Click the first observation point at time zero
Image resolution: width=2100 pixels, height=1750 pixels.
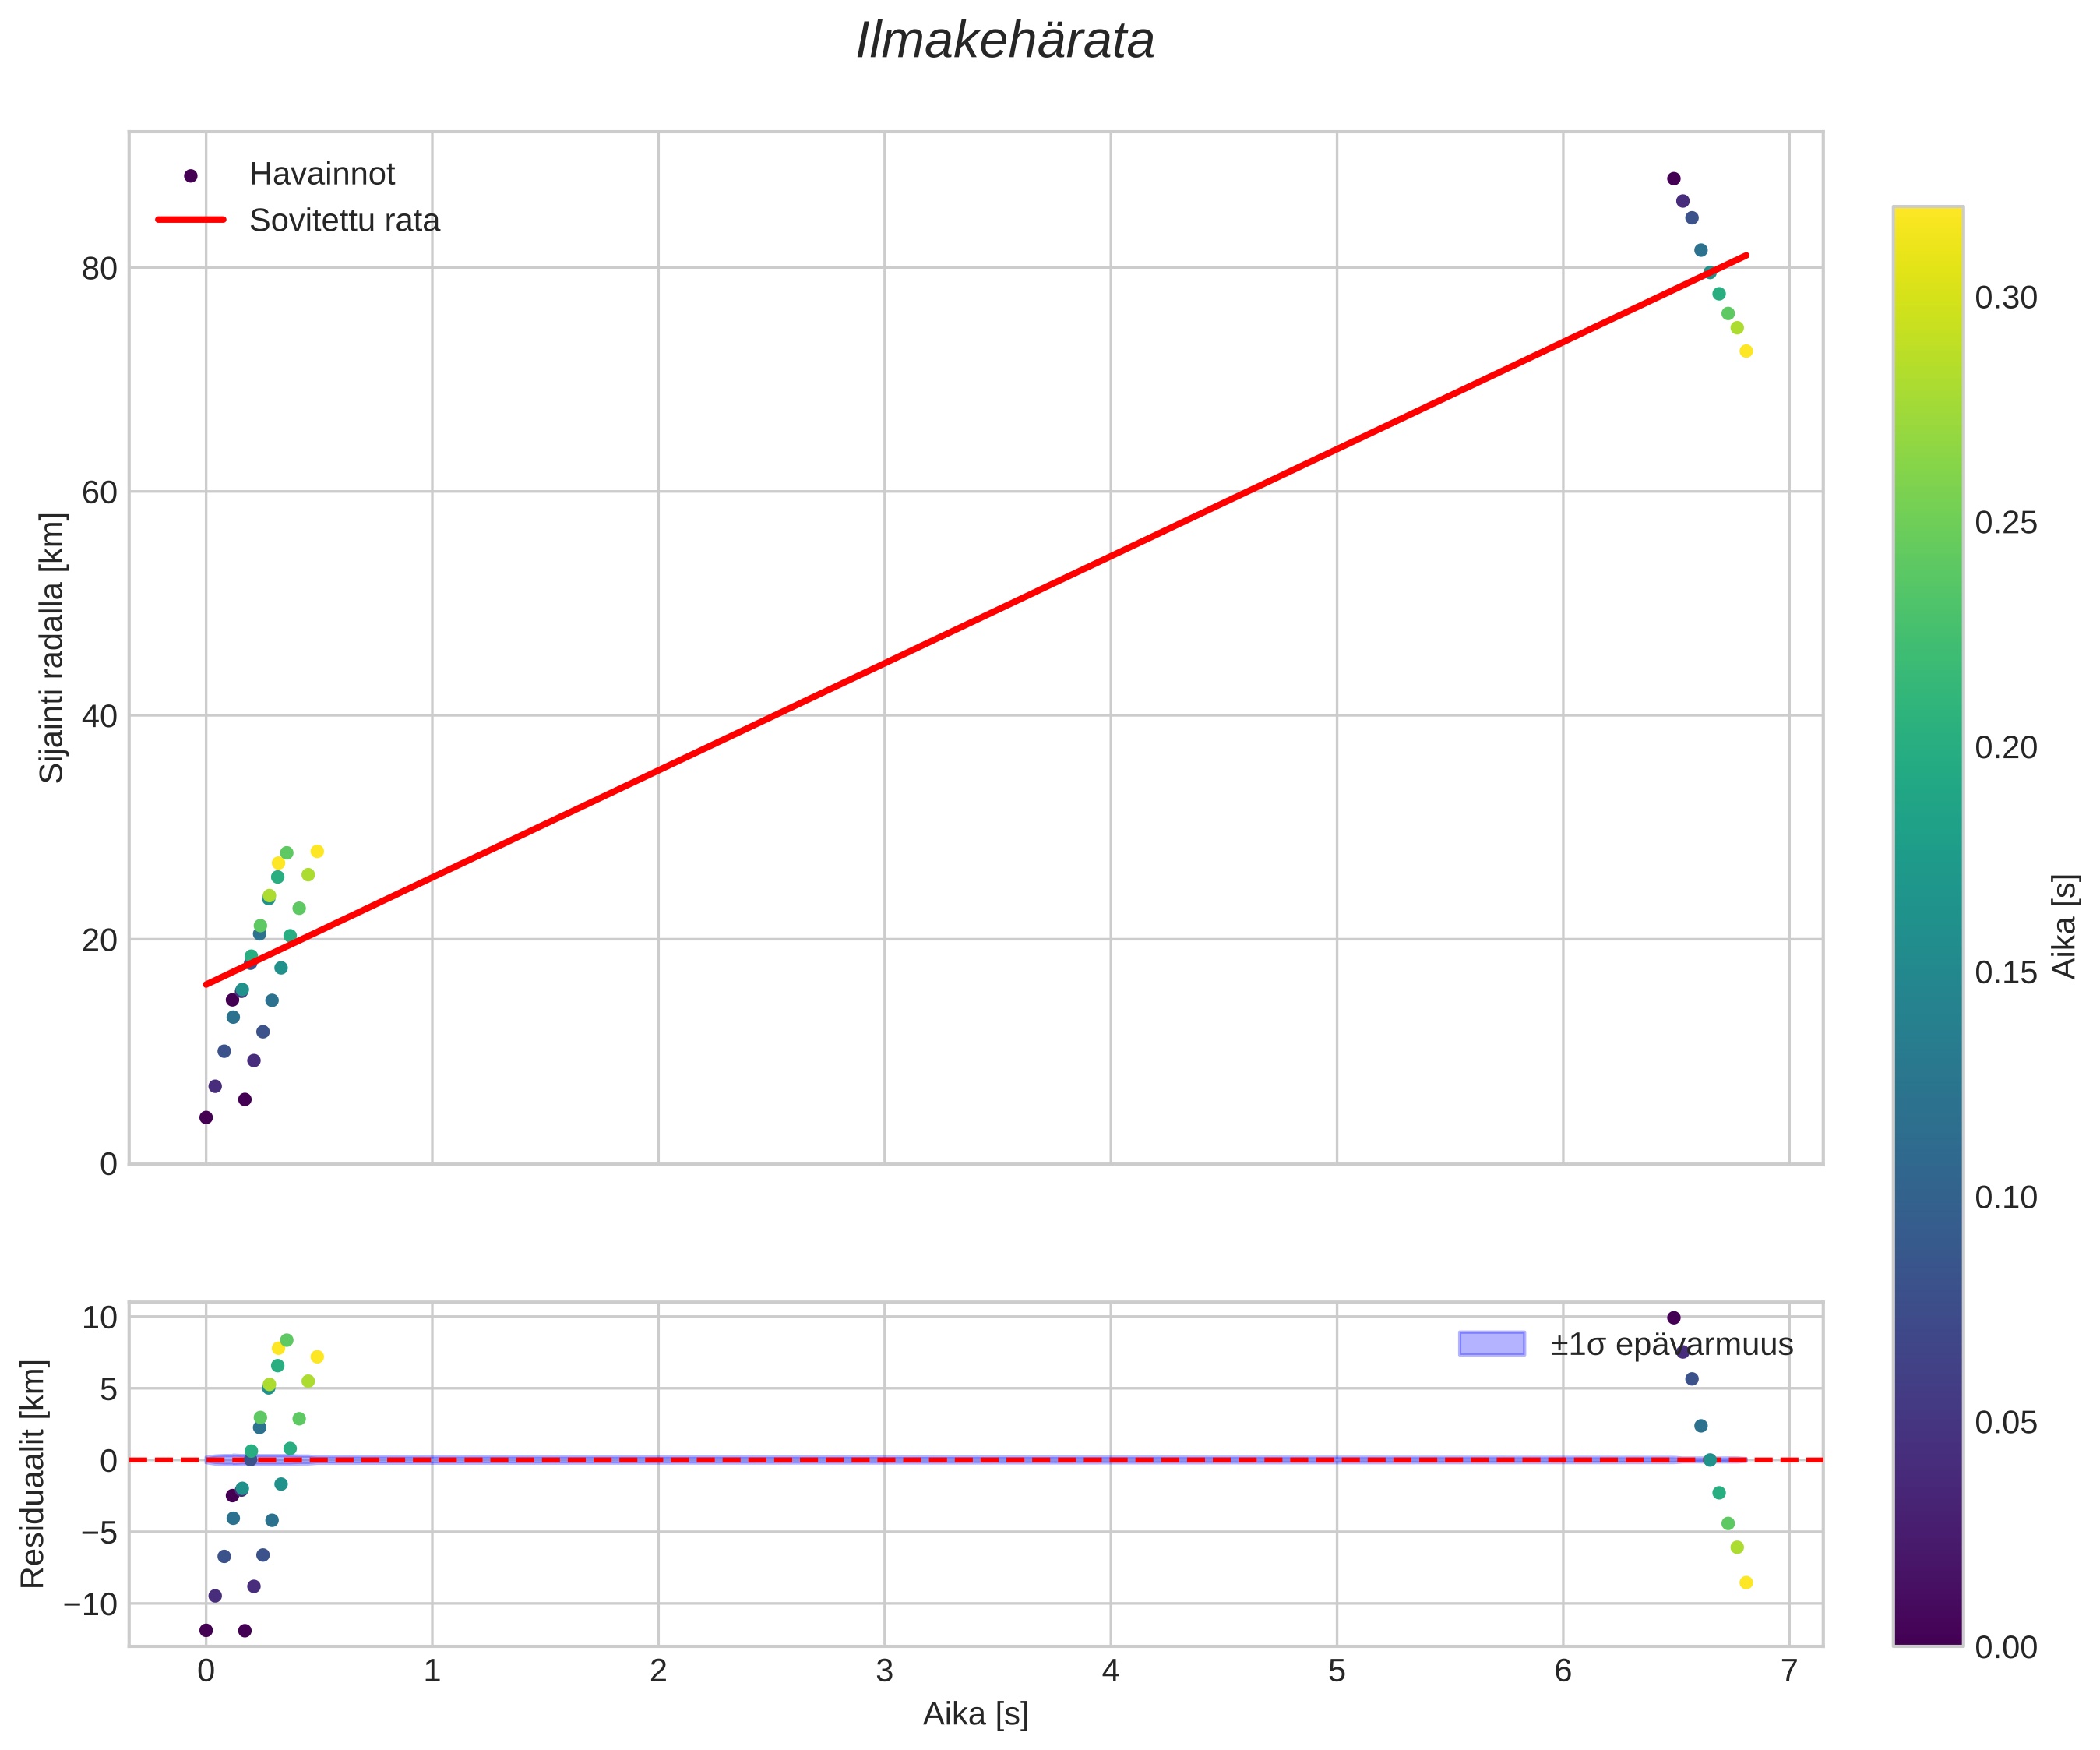click(x=206, y=1117)
